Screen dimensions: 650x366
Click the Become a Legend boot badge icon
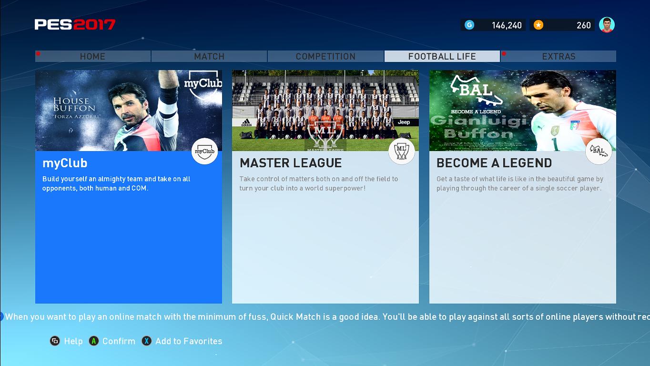[599, 151]
